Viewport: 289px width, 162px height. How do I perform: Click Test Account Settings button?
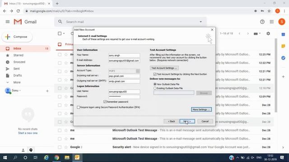[164, 68]
